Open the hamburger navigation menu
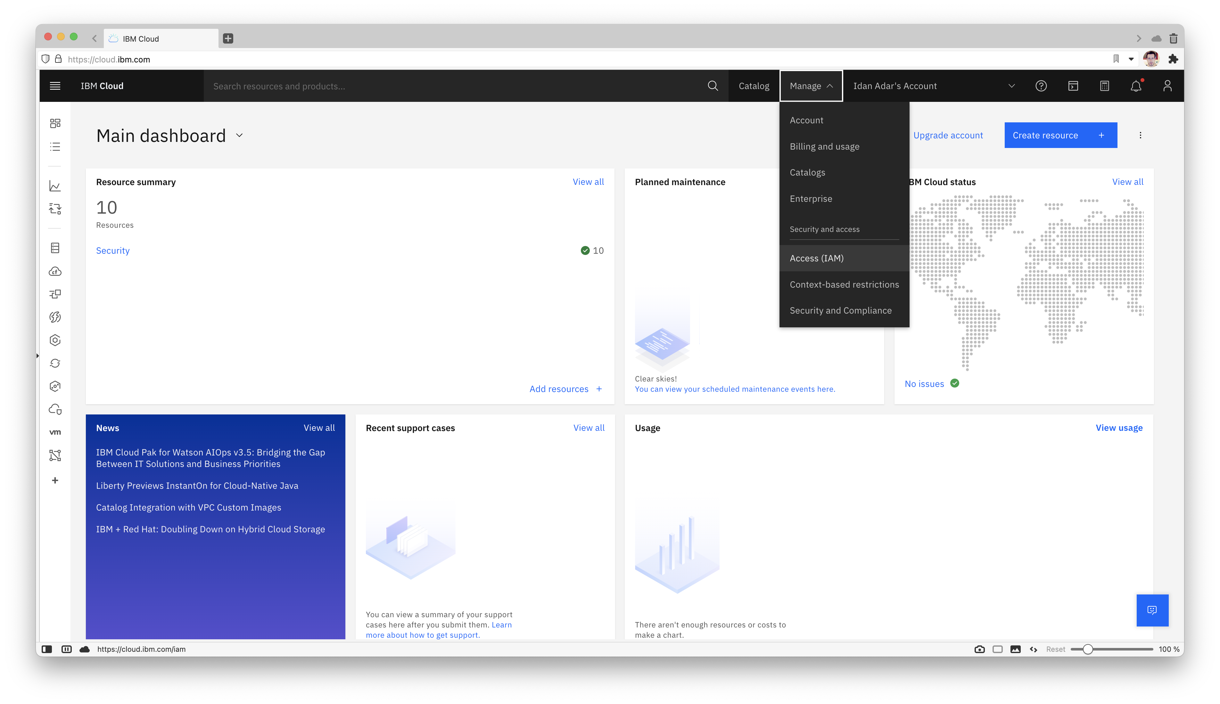1220x704 pixels. click(55, 86)
